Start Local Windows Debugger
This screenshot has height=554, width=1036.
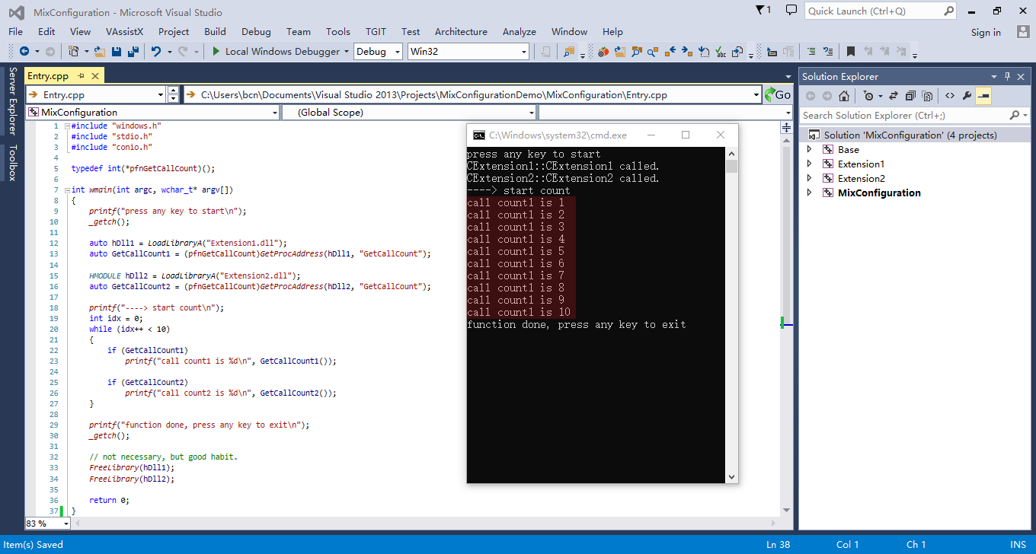(x=275, y=52)
